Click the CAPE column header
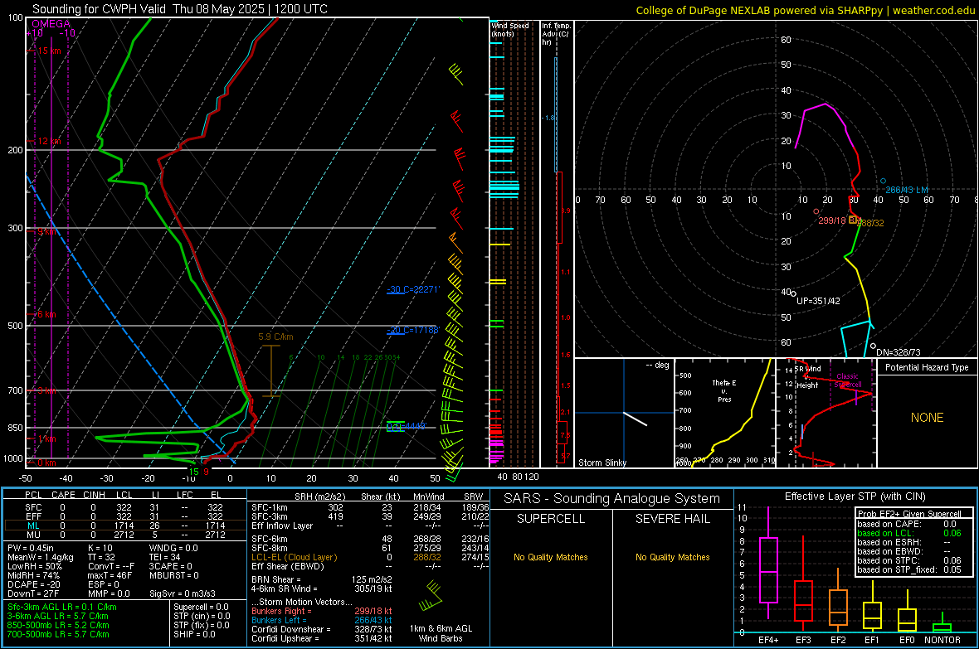 [x=63, y=495]
